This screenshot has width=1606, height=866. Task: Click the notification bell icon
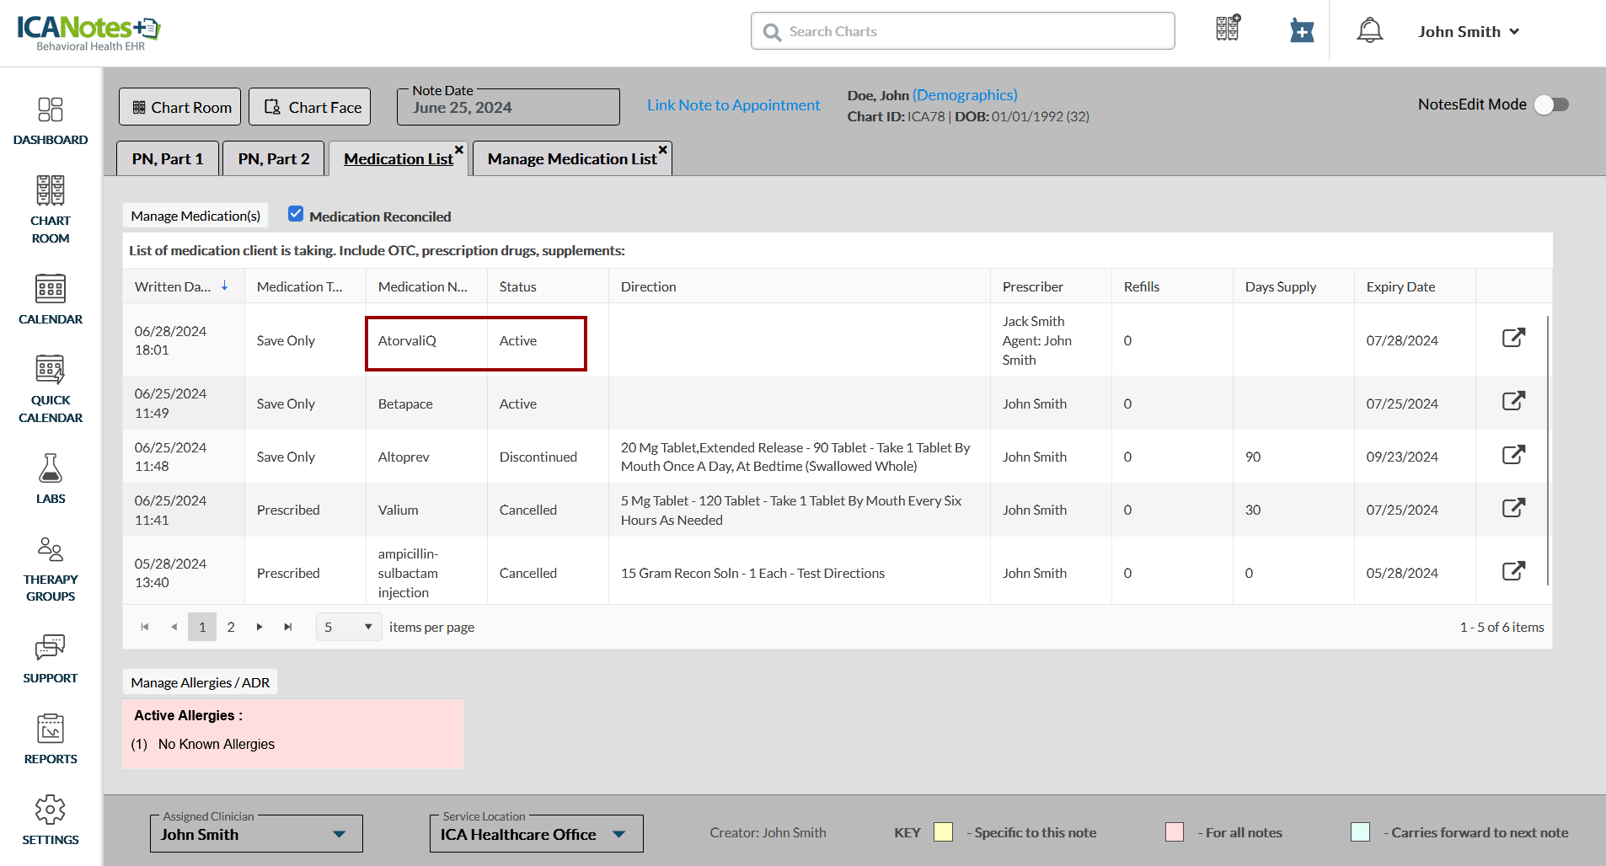coord(1369,31)
